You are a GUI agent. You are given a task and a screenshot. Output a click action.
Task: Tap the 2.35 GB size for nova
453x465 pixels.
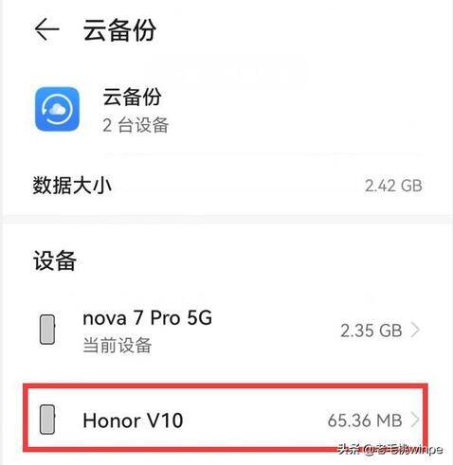point(371,331)
